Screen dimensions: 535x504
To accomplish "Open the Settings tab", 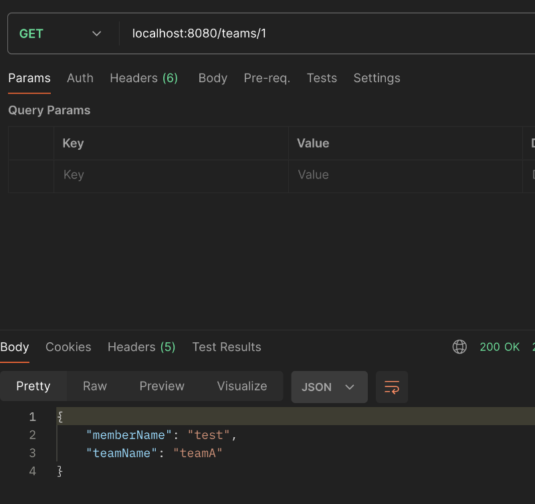I will click(377, 78).
